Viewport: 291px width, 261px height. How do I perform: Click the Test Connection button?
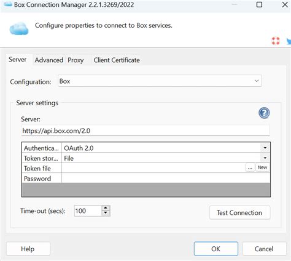coord(239,212)
